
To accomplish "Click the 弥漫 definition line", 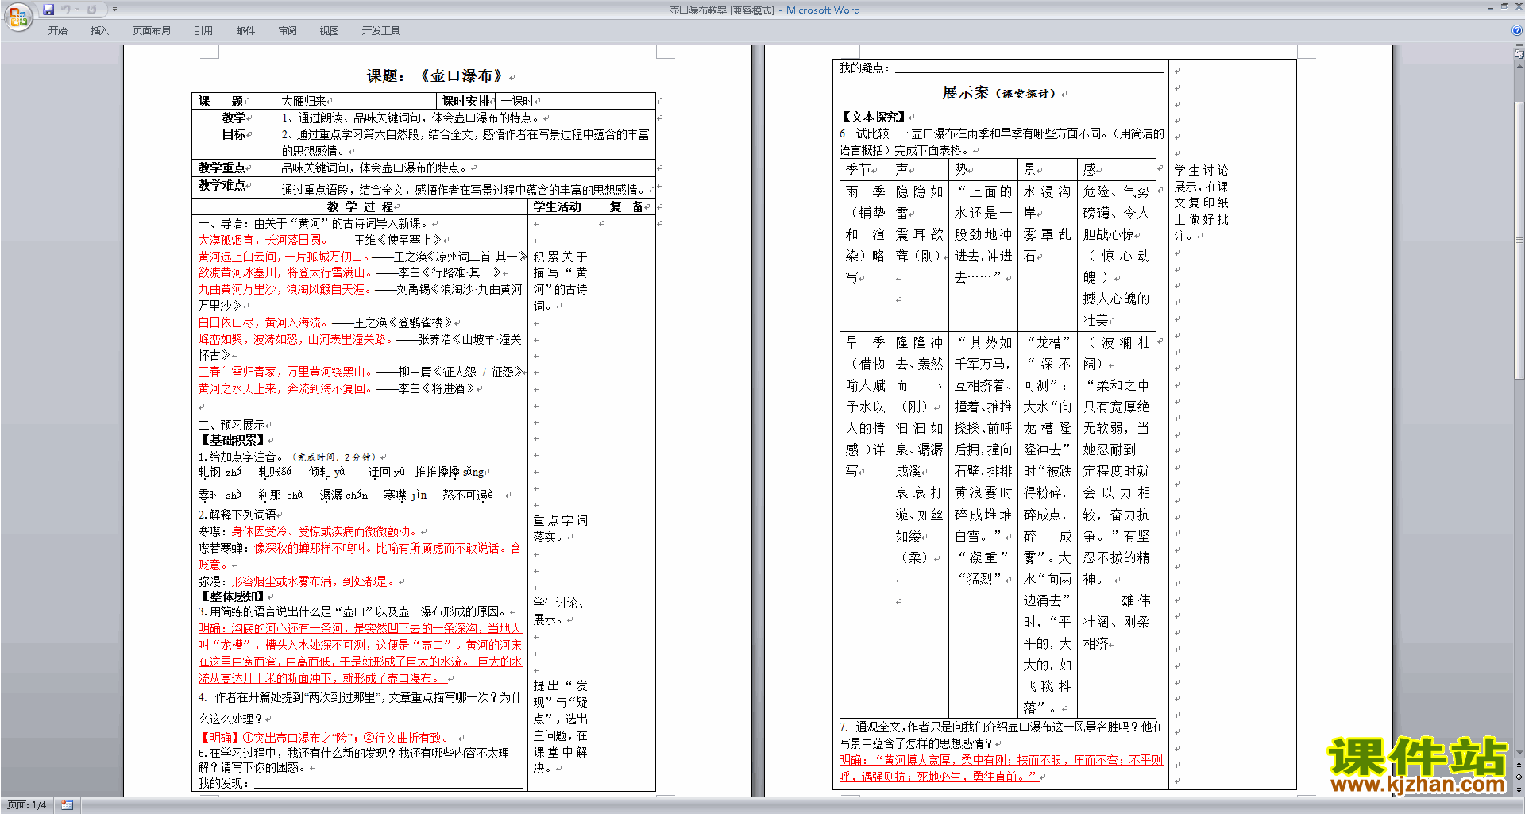I will (297, 581).
